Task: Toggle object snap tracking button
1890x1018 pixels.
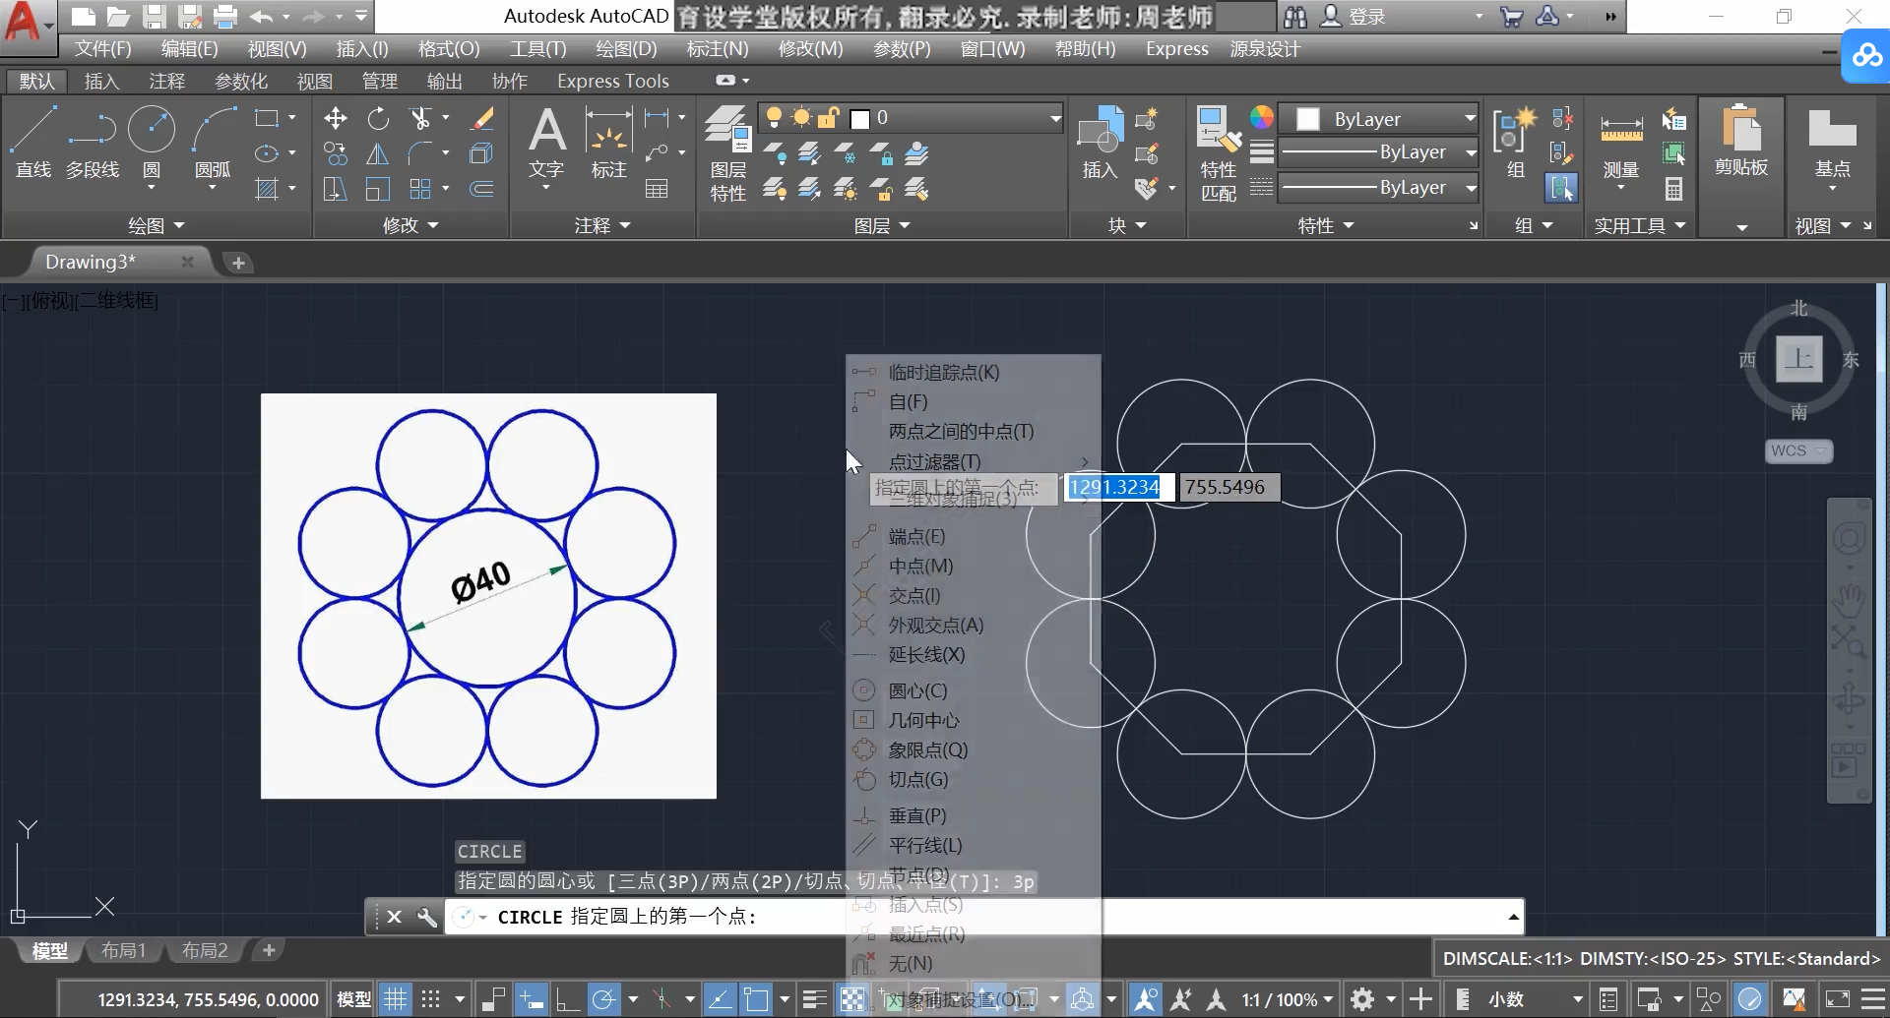Action: [720, 999]
